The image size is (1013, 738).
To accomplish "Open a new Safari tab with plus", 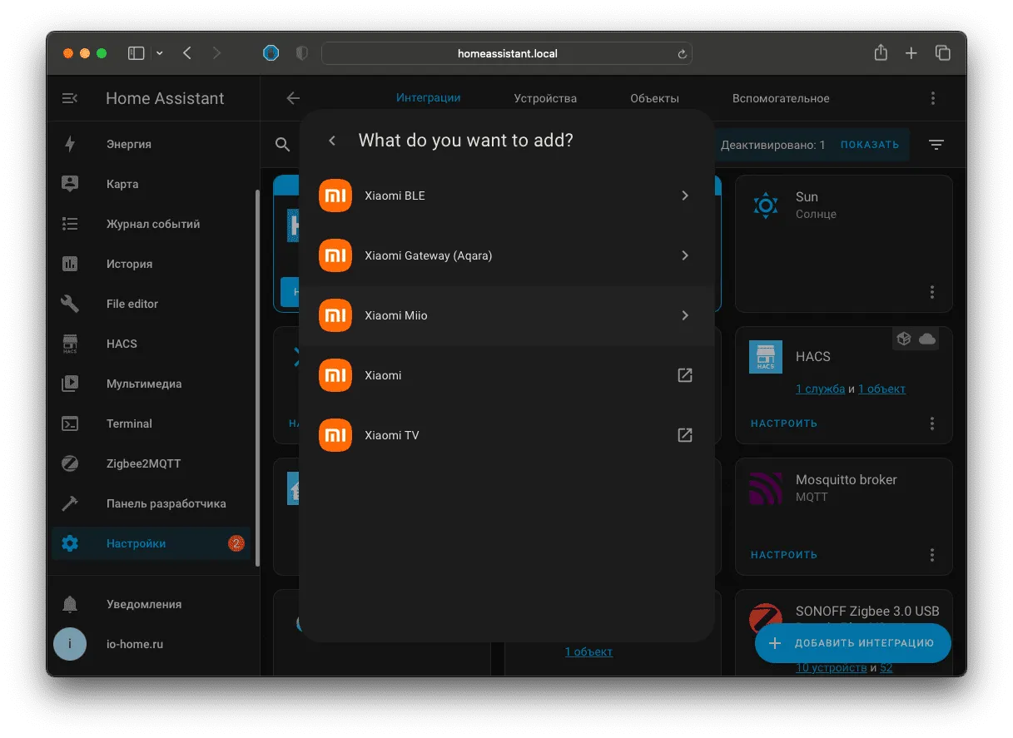I will 911,53.
